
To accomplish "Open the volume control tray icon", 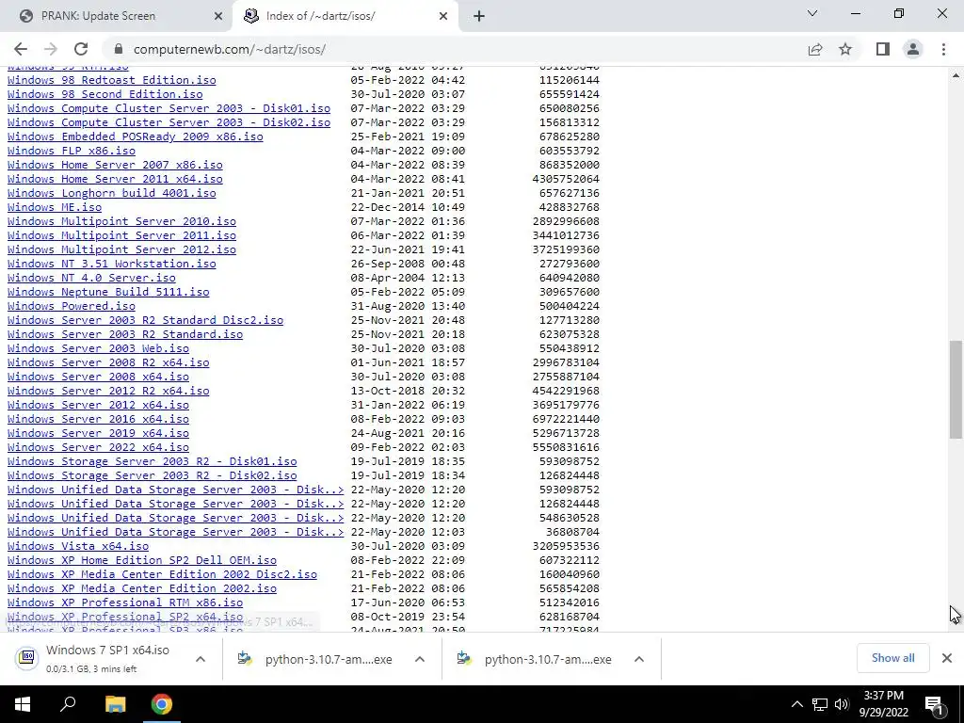I will pyautogui.click(x=842, y=704).
